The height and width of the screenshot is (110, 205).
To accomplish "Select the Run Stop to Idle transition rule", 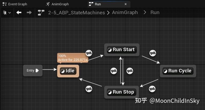I will tap(89, 89).
